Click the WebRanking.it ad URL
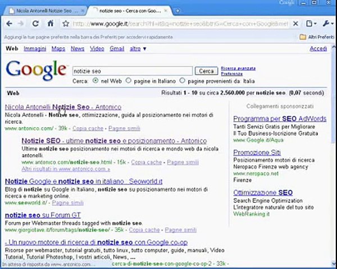Screen dimensions: 337x269 tap(251, 214)
